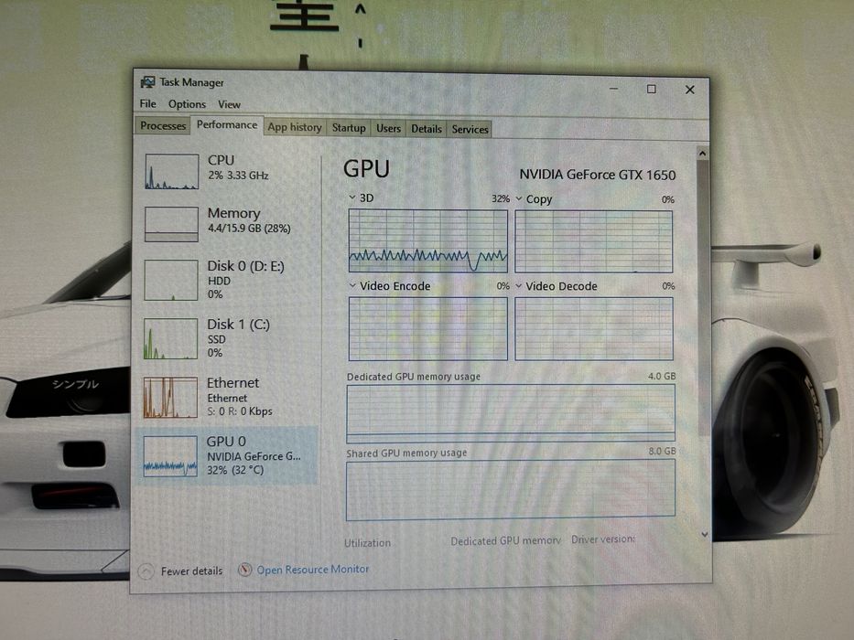The image size is (854, 640).
Task: Click the Shared GPU memory usage graph
Action: coord(511,489)
